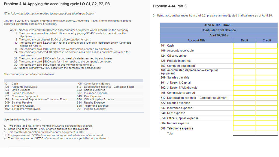The image size is (279, 157).
Task: Click the Debit field for Computer equipment
Action: click(x=244, y=66)
